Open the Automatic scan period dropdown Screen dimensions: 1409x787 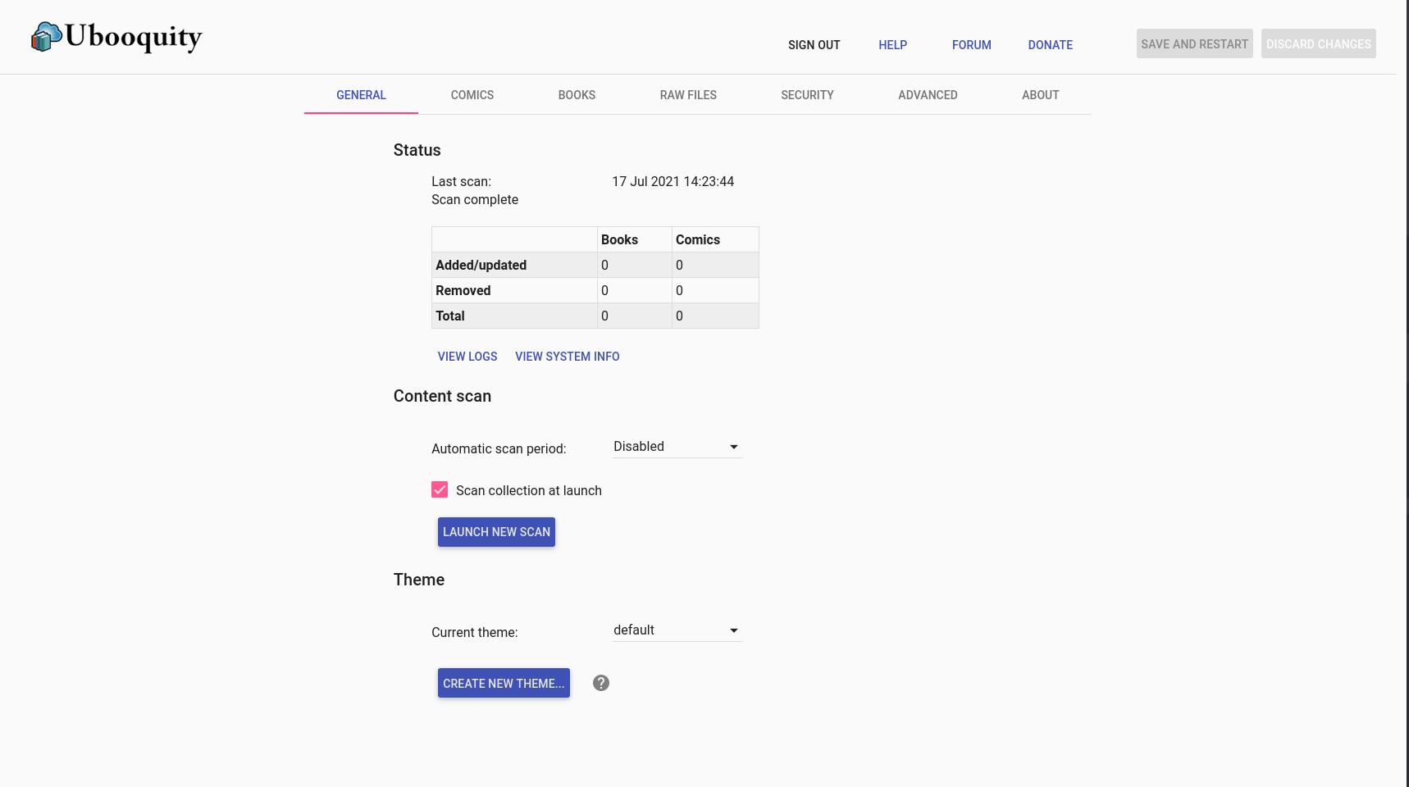(677, 447)
